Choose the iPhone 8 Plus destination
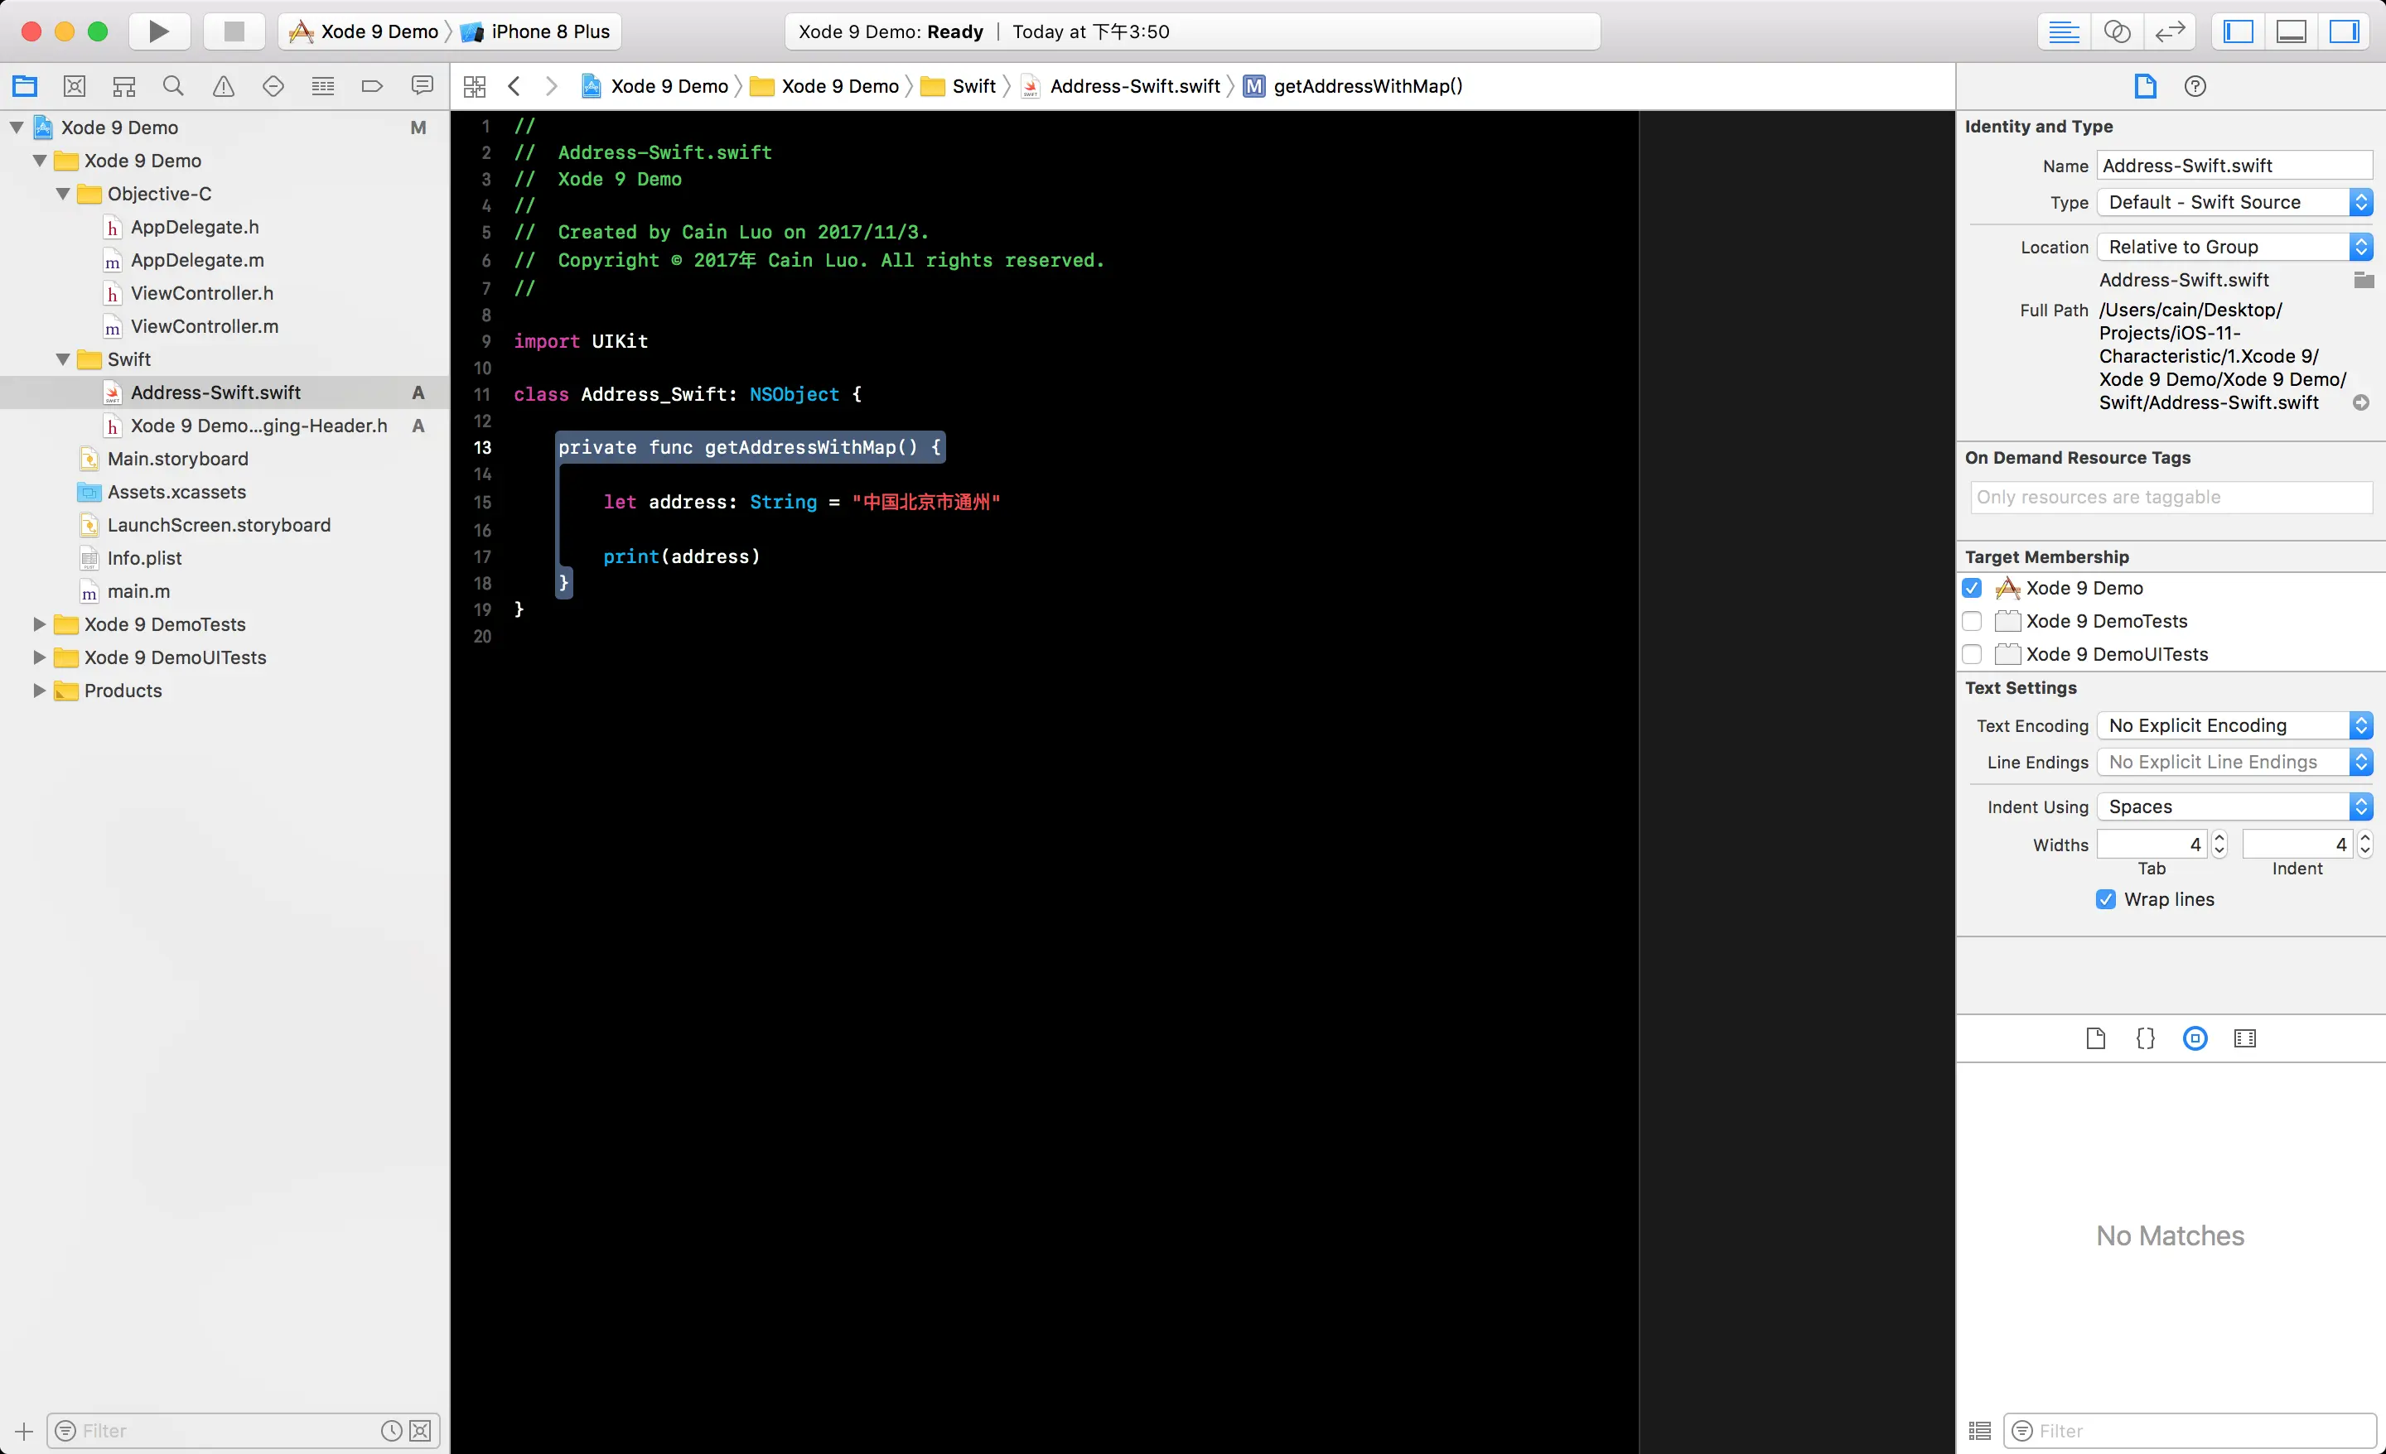The height and width of the screenshot is (1454, 2386). (549, 31)
